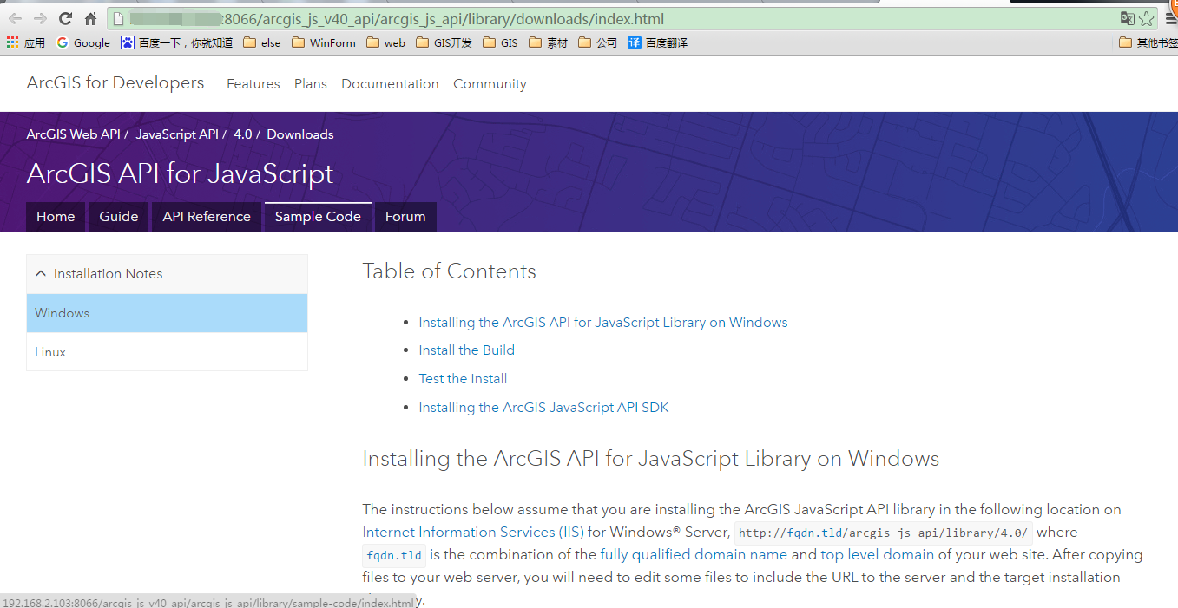This screenshot has height=608, width=1178.
Task: Open the Chrome menu hamburger icon
Action: (x=1170, y=18)
